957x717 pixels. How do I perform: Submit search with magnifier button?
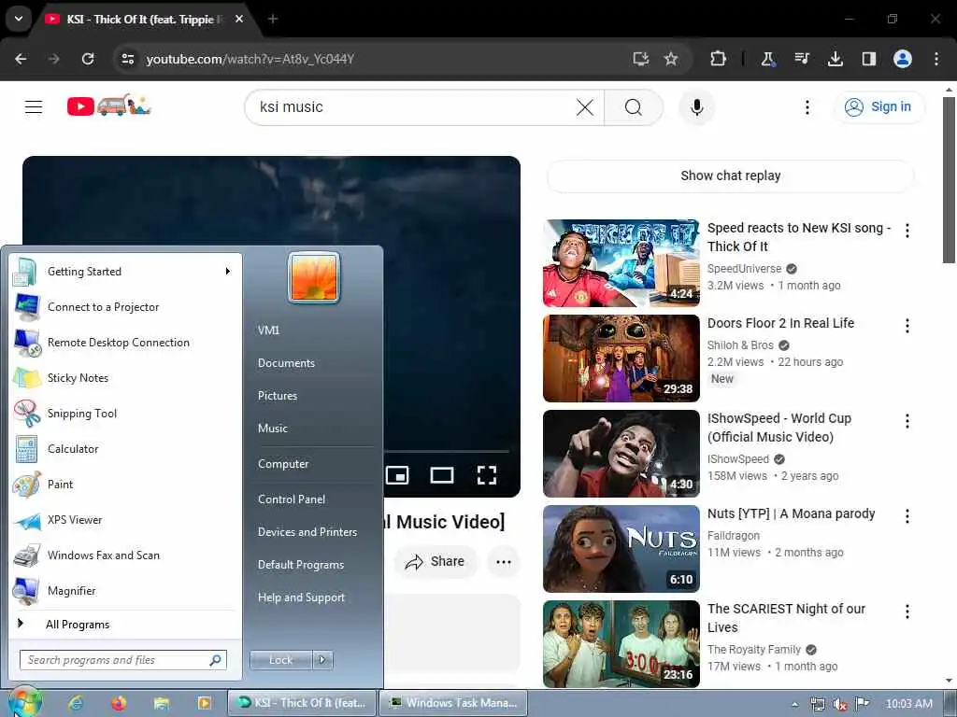[634, 107]
